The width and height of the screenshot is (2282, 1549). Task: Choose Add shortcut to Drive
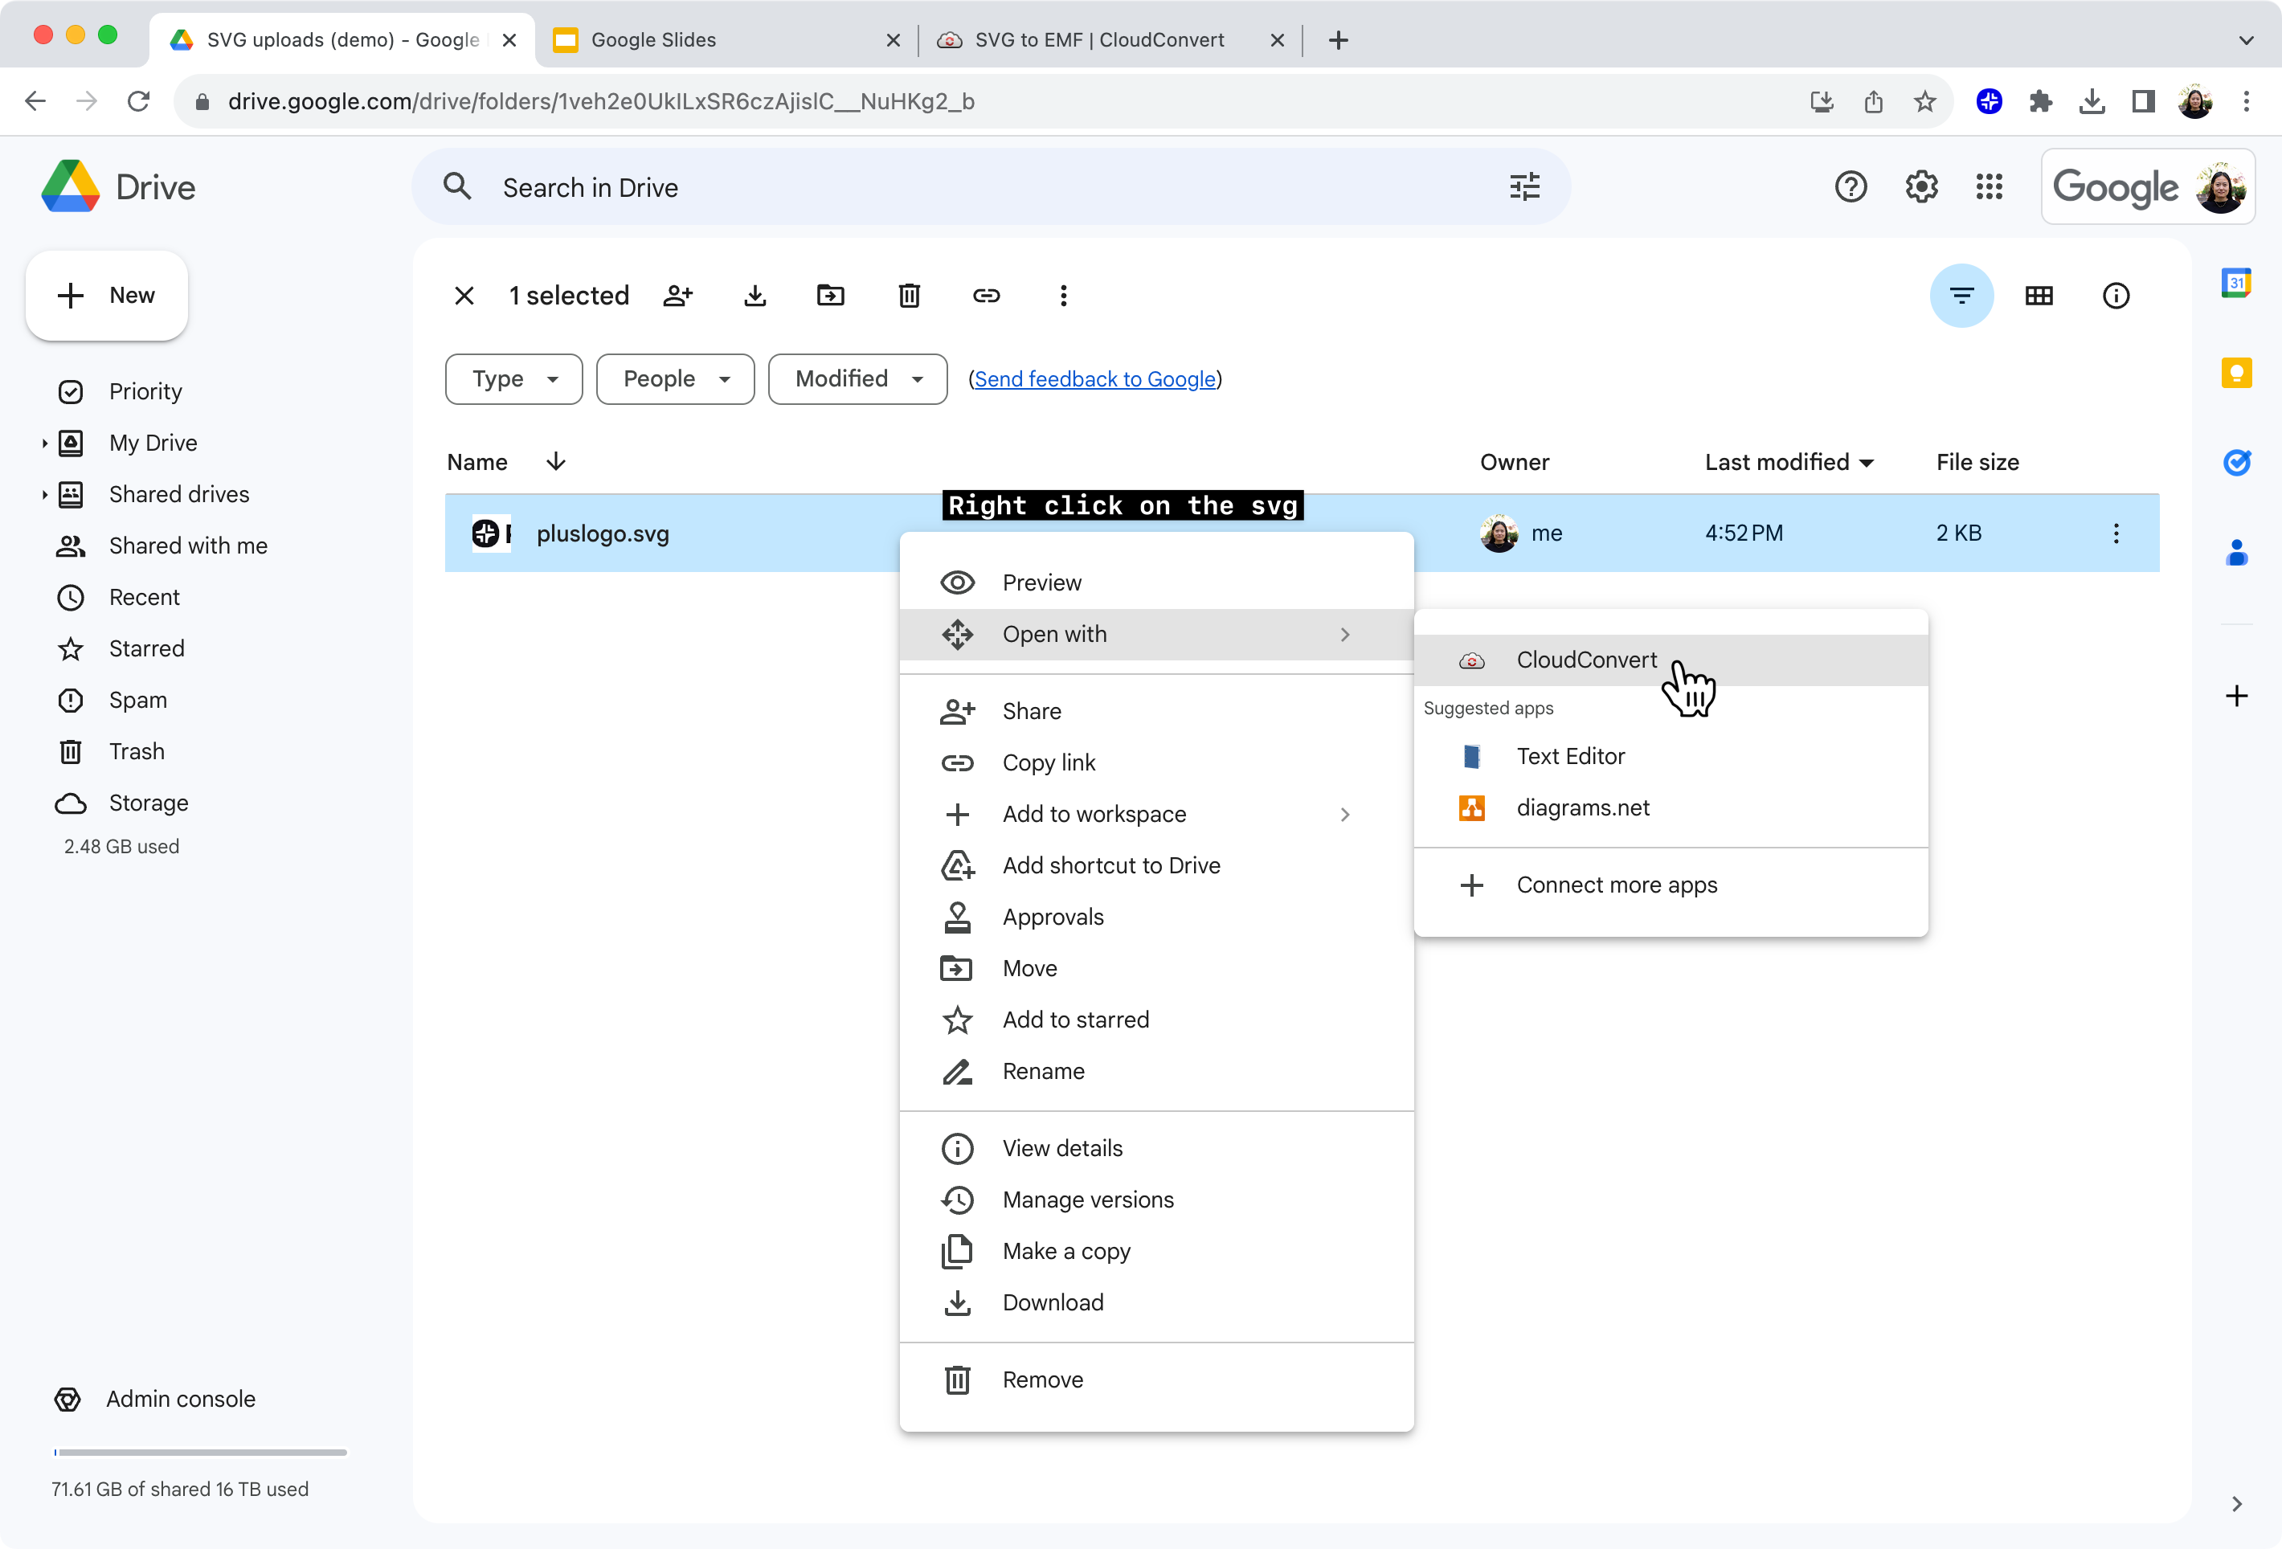point(1155,864)
